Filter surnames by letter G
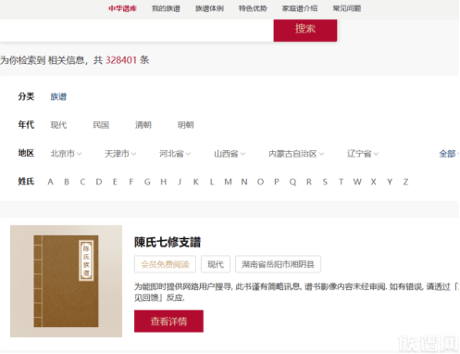460x354 pixels. coord(147,182)
